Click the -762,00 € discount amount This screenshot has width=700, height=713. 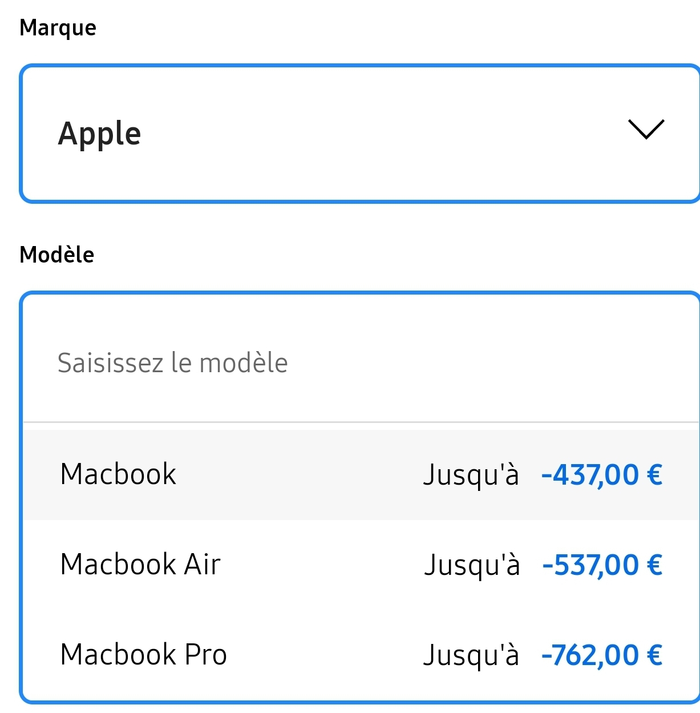click(590, 655)
